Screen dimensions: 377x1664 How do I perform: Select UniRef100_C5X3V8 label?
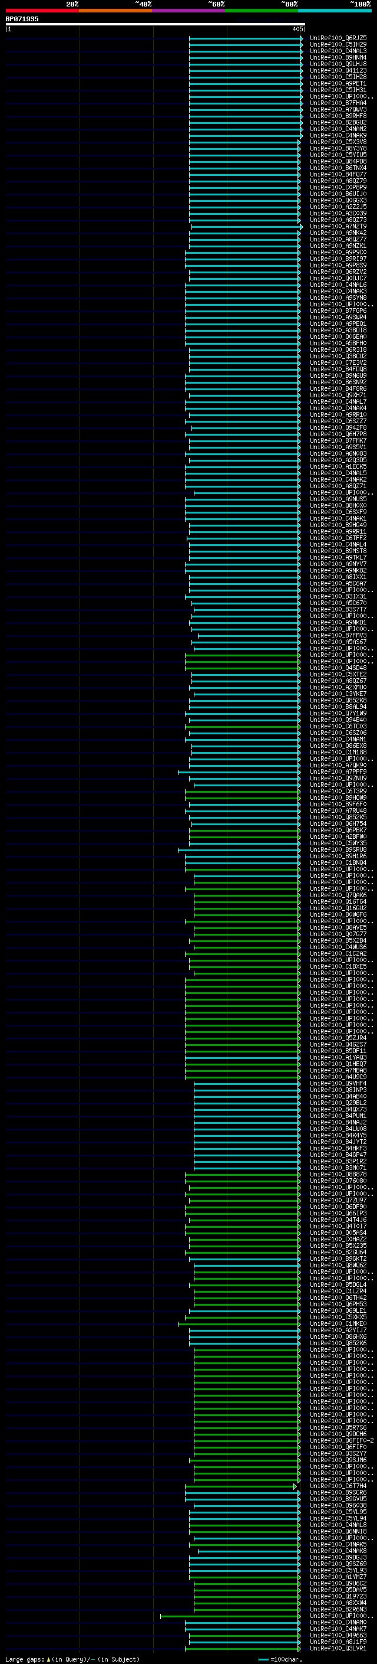pos(338,142)
